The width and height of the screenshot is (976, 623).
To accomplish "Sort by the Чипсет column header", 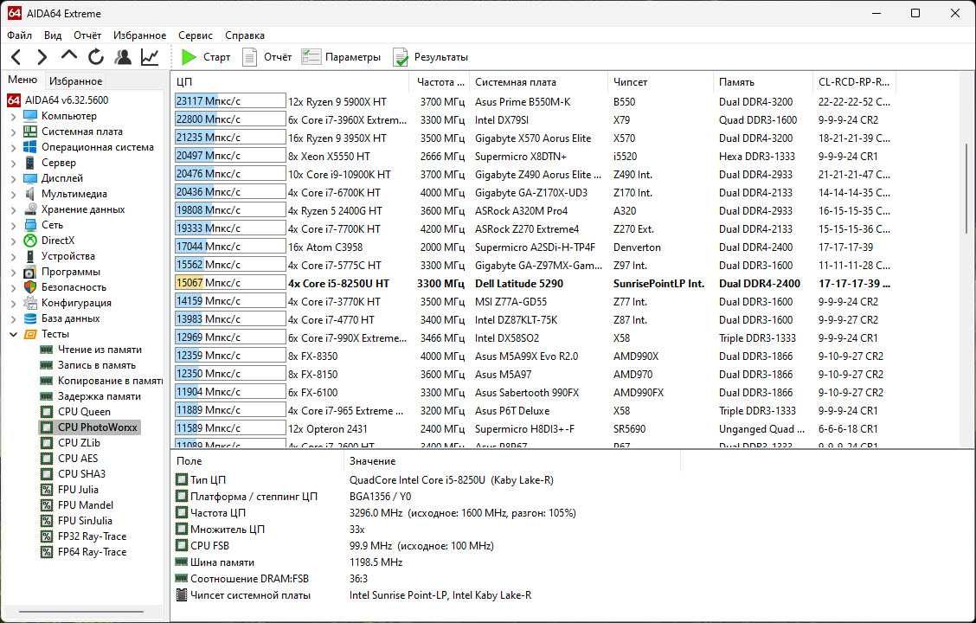I will pyautogui.click(x=660, y=82).
